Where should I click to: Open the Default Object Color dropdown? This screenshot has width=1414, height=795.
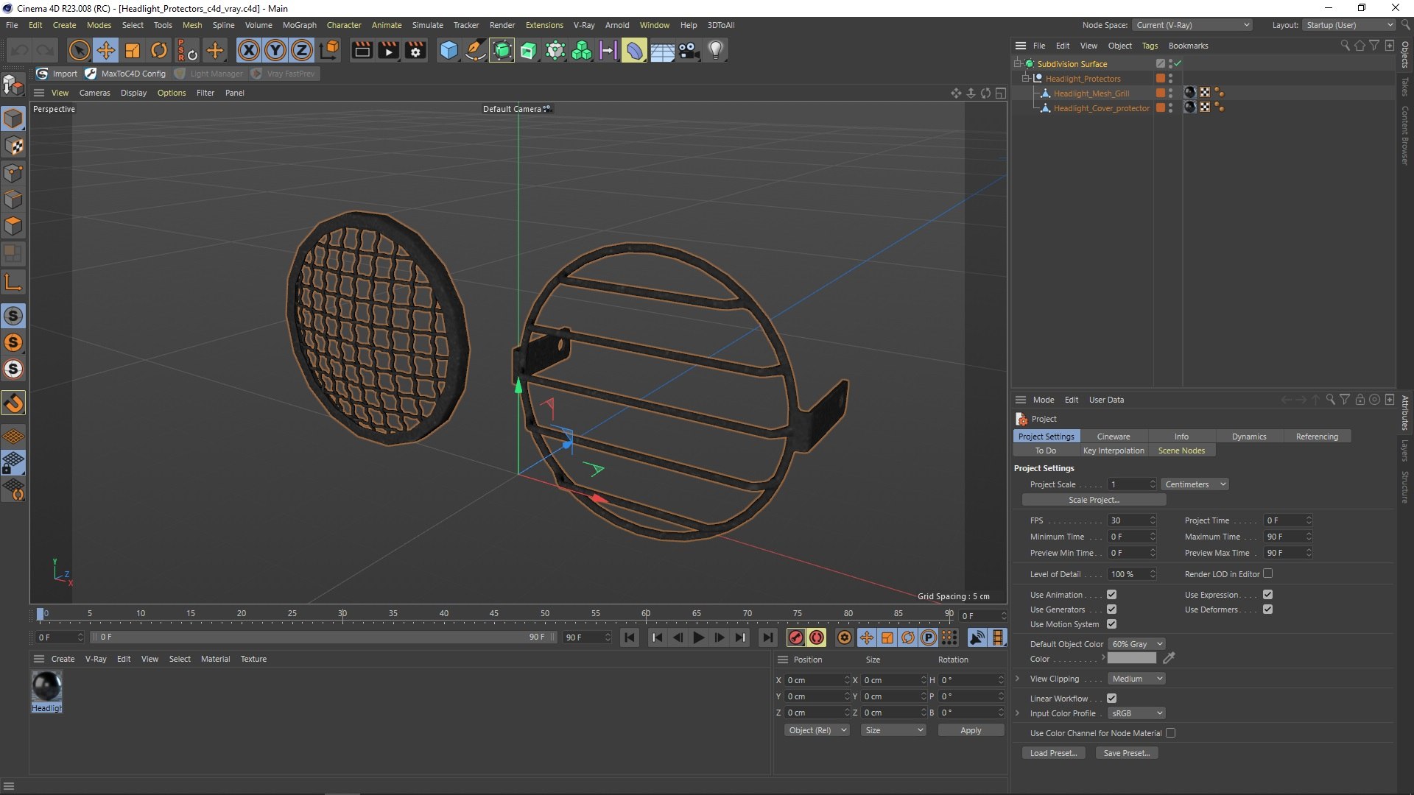(x=1137, y=644)
